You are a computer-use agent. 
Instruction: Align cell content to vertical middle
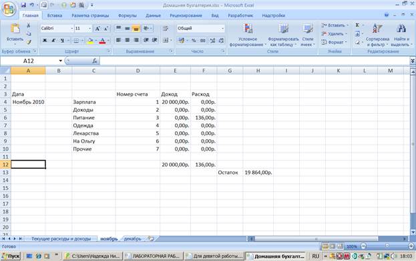click(x=128, y=28)
